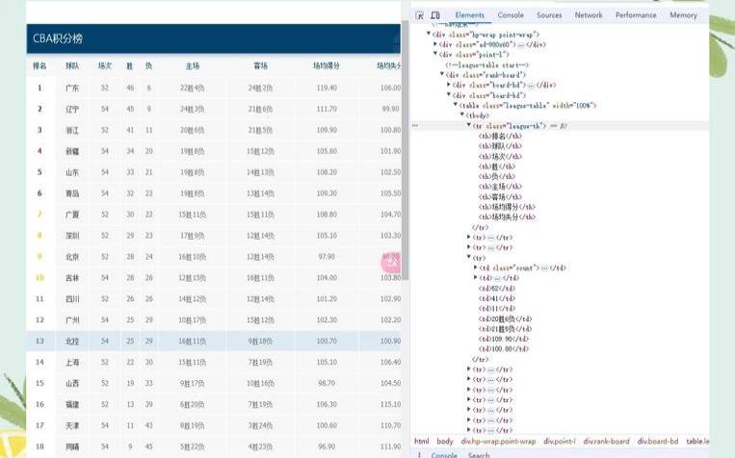
Task: Open the Sources tab in DevTools
Action: pyautogui.click(x=549, y=15)
